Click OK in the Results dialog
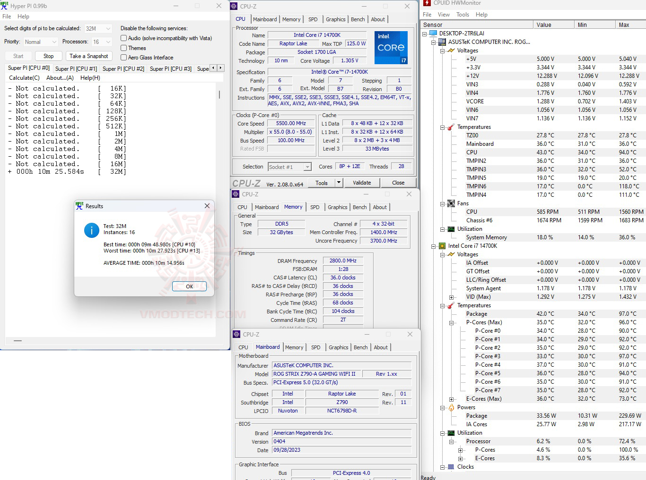The width and height of the screenshot is (646, 480). (x=189, y=286)
